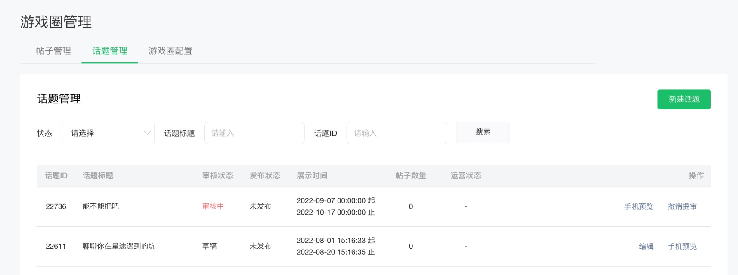The height and width of the screenshot is (275, 738).
Task: Click the 发布状态 column header
Action: click(265, 176)
